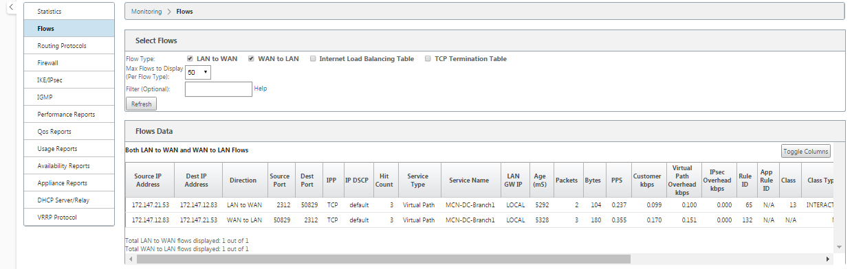
Task: Sort by Bytes column header
Action: pos(593,180)
